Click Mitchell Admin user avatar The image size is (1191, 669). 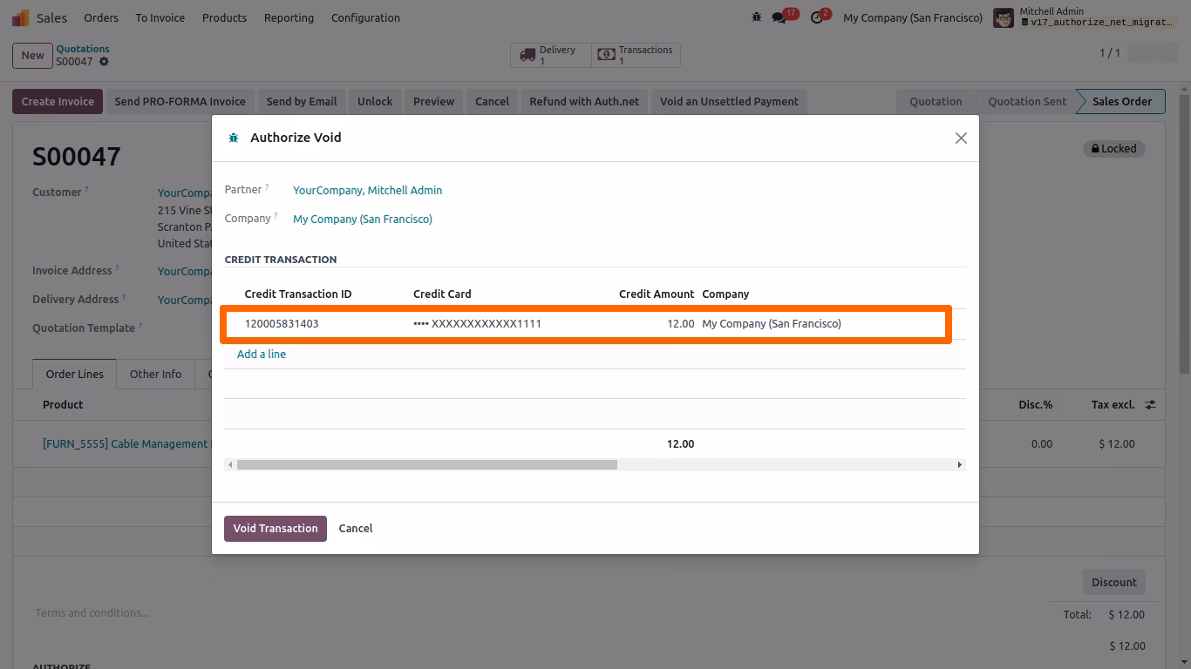pos(1004,17)
